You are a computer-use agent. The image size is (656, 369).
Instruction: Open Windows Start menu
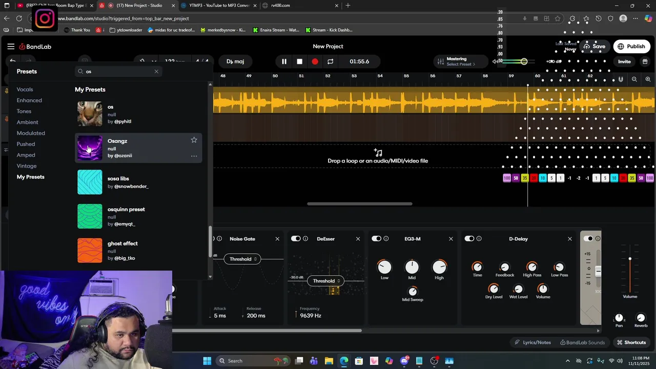(x=207, y=361)
